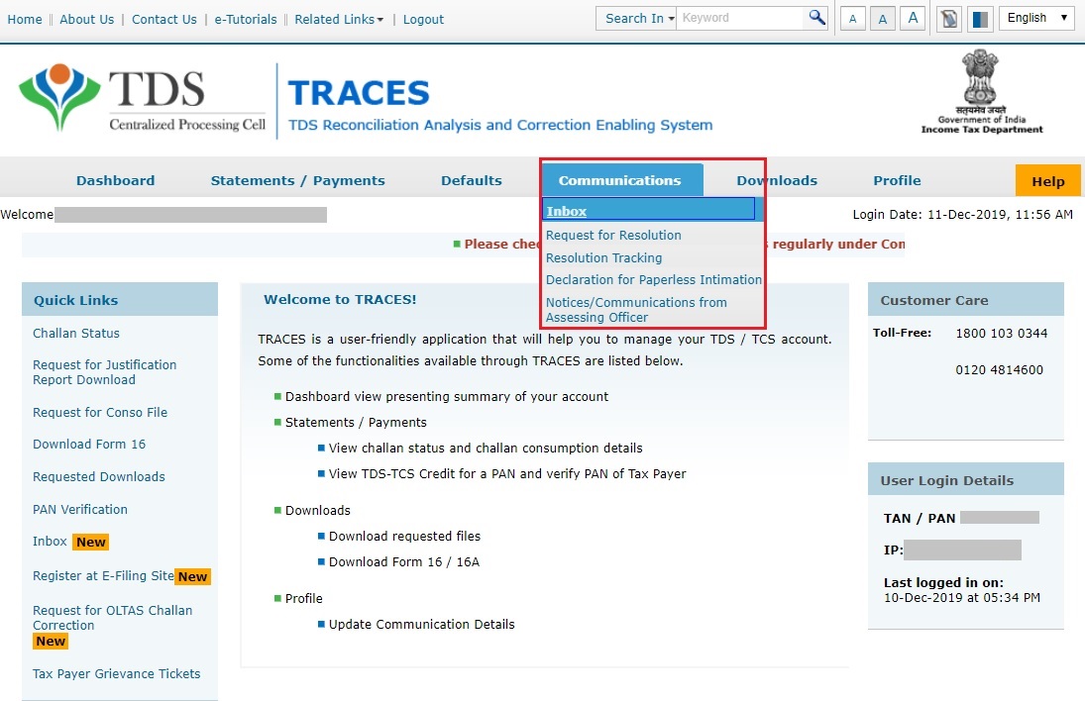The width and height of the screenshot is (1085, 701).
Task: Select Inbox under Communications menu
Action: point(567,210)
